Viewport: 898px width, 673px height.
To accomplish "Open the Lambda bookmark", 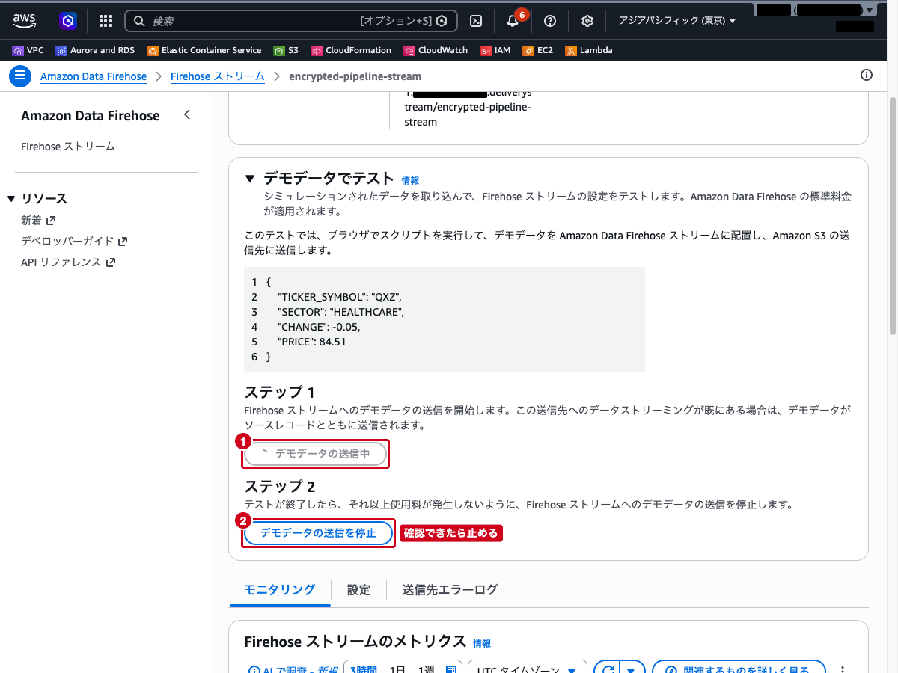I will point(589,50).
